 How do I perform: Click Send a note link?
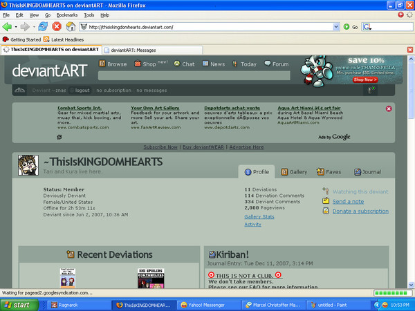click(x=348, y=202)
